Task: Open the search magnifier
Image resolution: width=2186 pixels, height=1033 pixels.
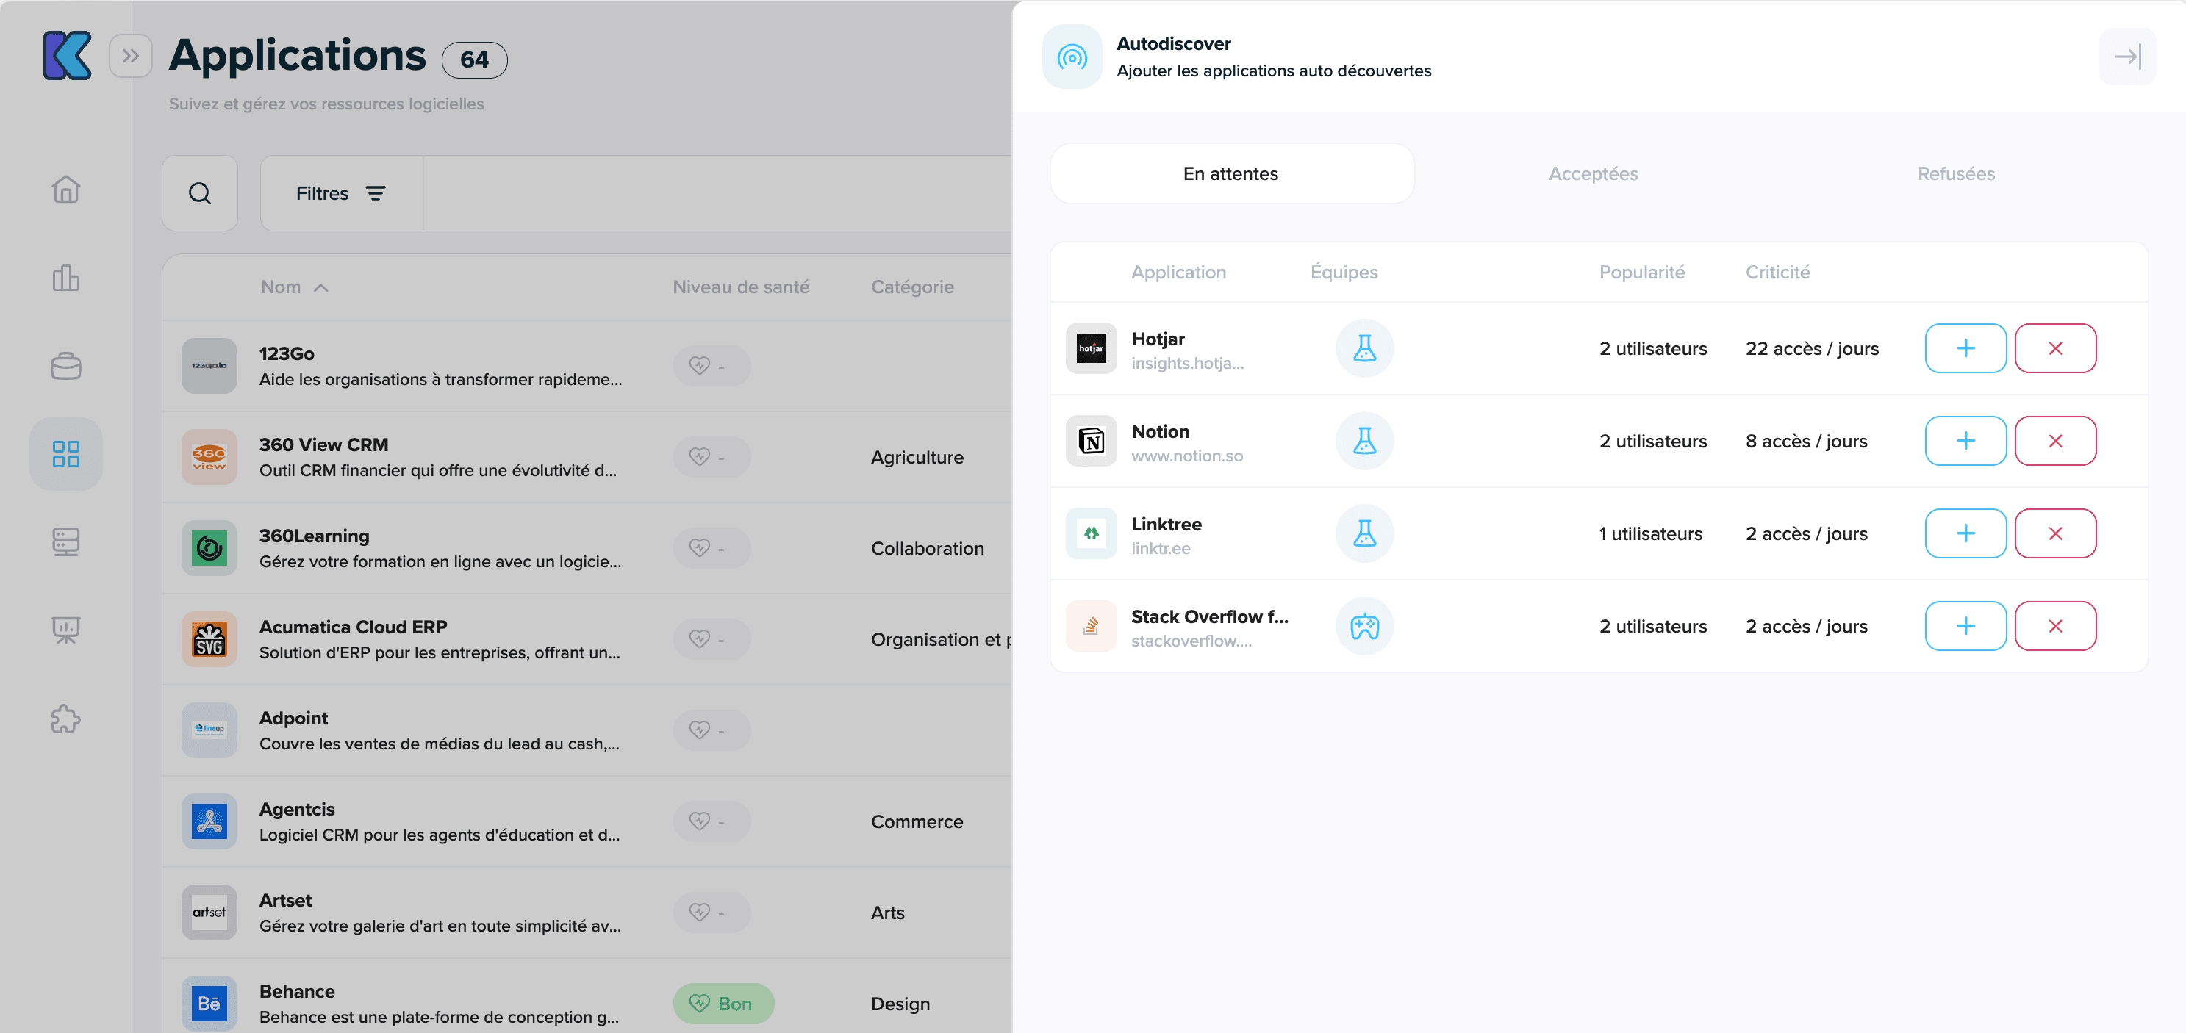Action: pos(200,192)
